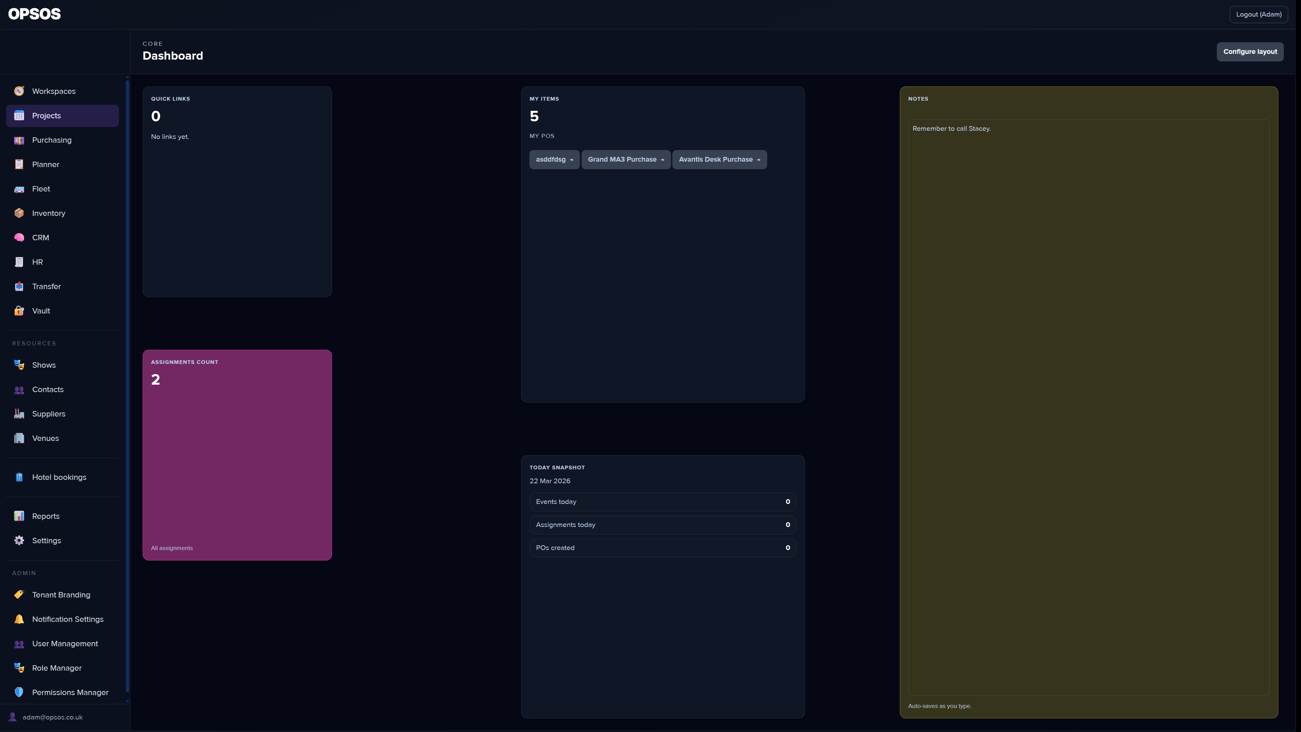Viewport: 1301px width, 732px height.
Task: Select the Reports chart icon
Action: 19,516
